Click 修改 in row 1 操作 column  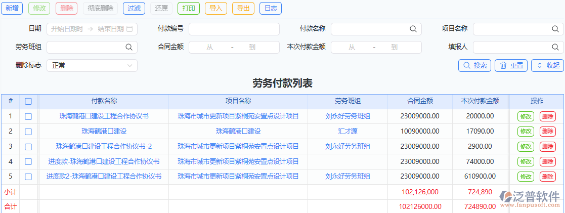tap(526, 116)
